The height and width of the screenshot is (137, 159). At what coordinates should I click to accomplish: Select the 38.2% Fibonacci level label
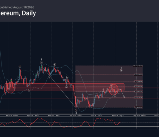(138, 92)
